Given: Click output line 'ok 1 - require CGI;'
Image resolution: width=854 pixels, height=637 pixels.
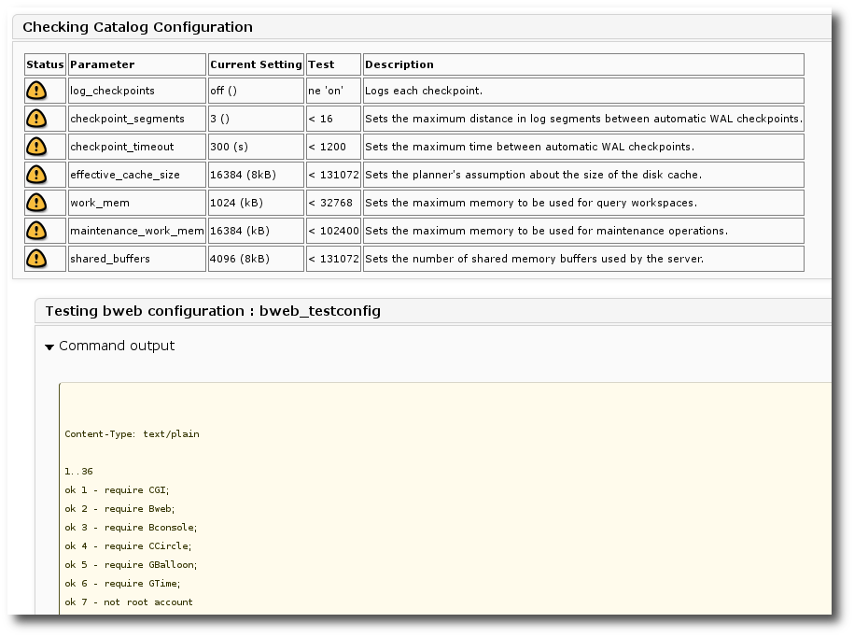Looking at the screenshot, I should tap(117, 489).
